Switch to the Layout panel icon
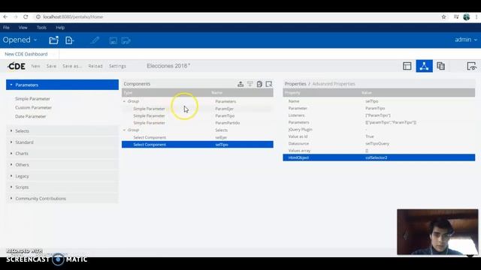The image size is (481, 270). click(407, 66)
